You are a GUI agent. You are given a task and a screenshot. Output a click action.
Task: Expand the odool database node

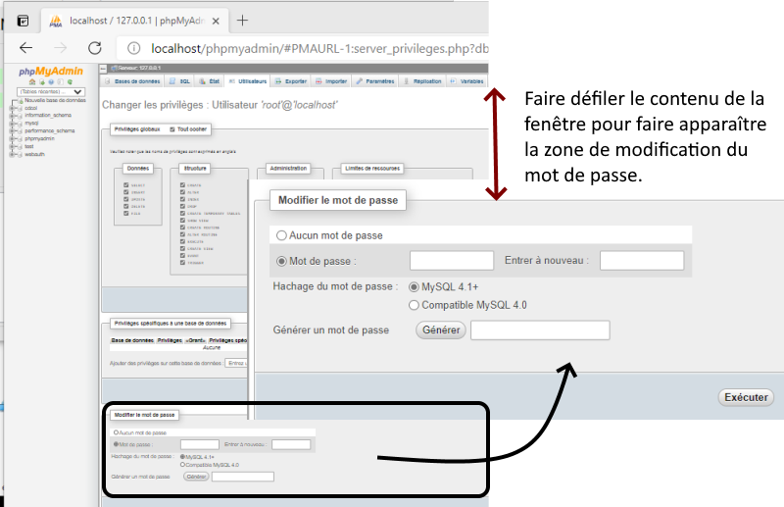point(12,108)
